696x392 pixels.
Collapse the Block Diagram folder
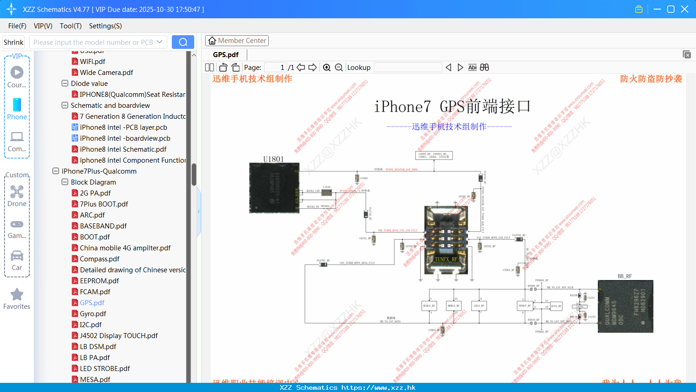click(x=65, y=182)
